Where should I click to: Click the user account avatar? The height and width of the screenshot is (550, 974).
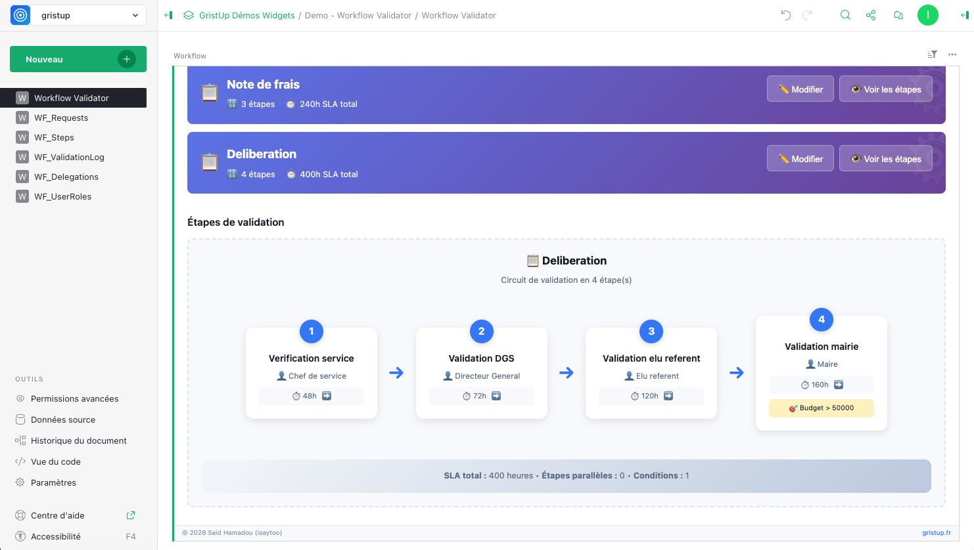pyautogui.click(x=927, y=15)
